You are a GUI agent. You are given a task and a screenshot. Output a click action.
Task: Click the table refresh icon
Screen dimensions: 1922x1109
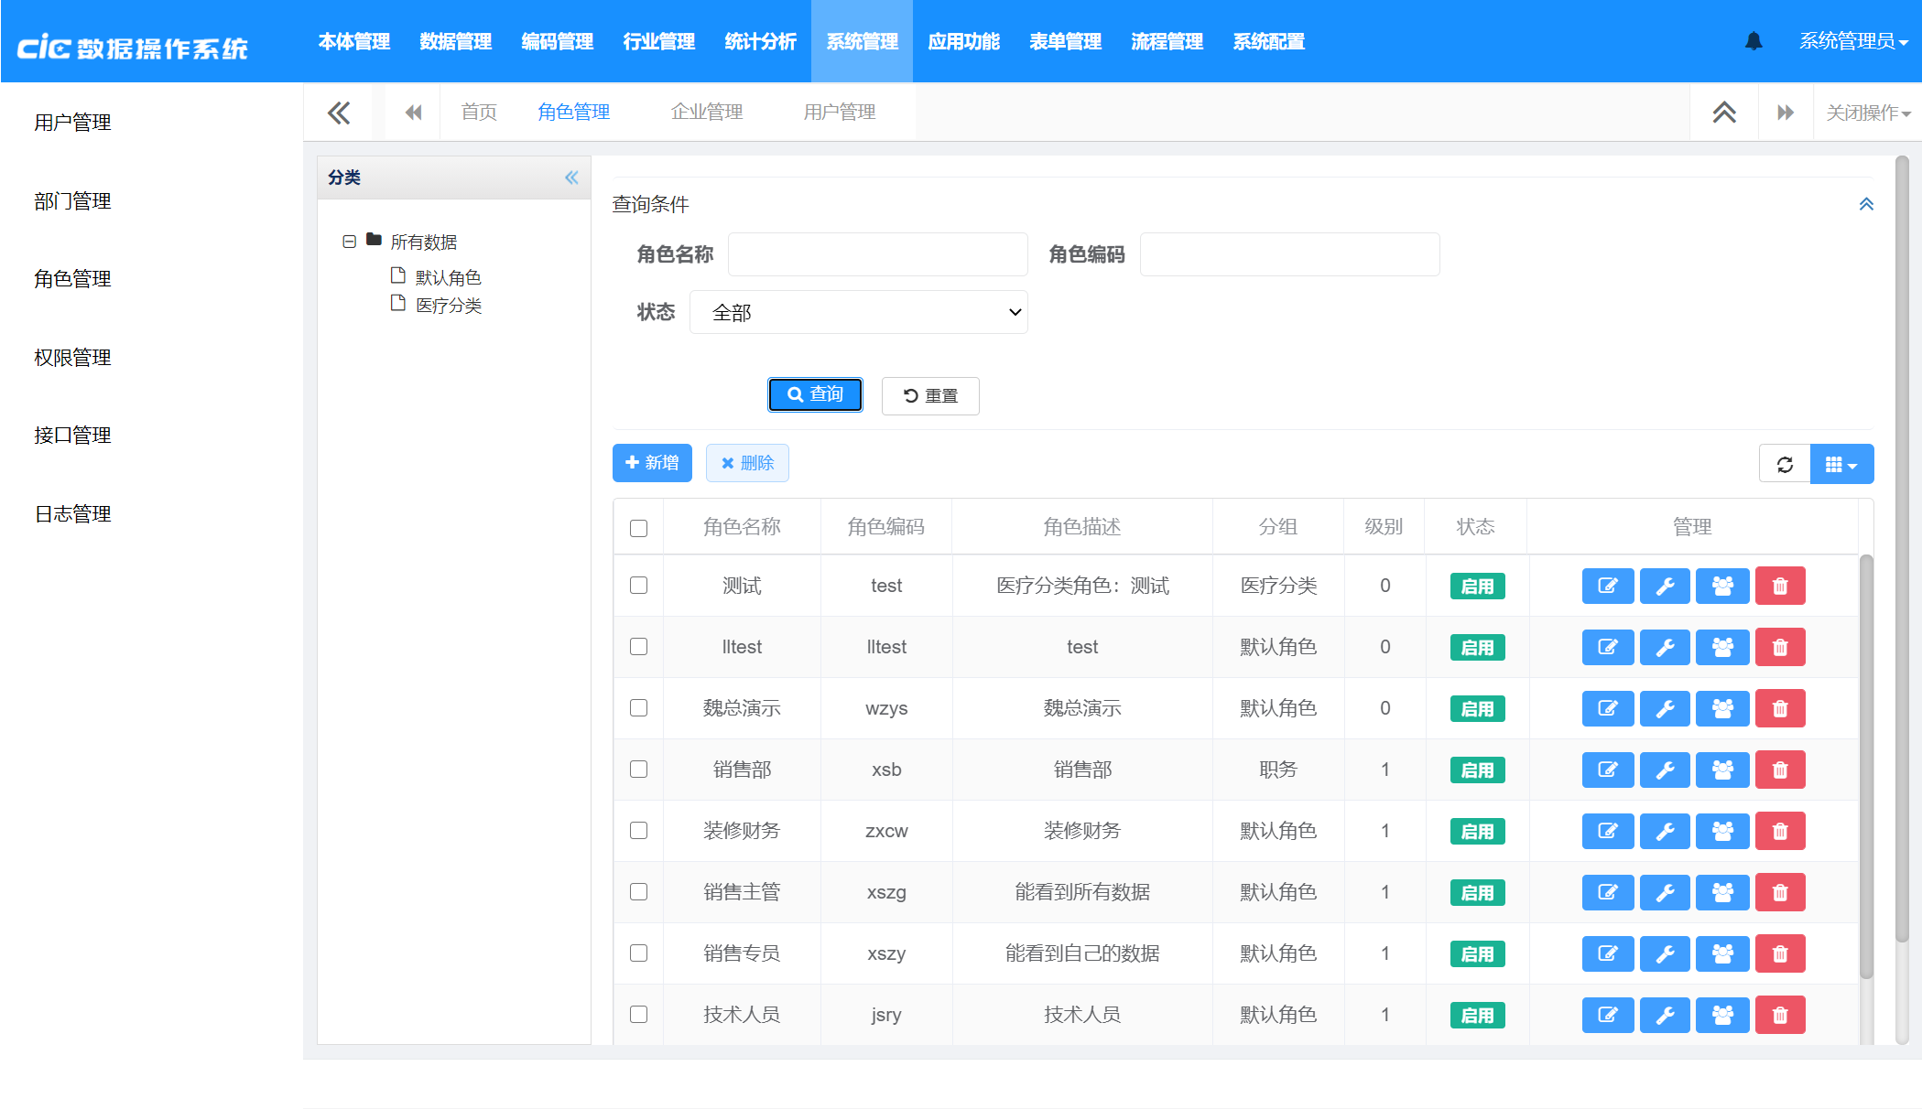[1785, 464]
